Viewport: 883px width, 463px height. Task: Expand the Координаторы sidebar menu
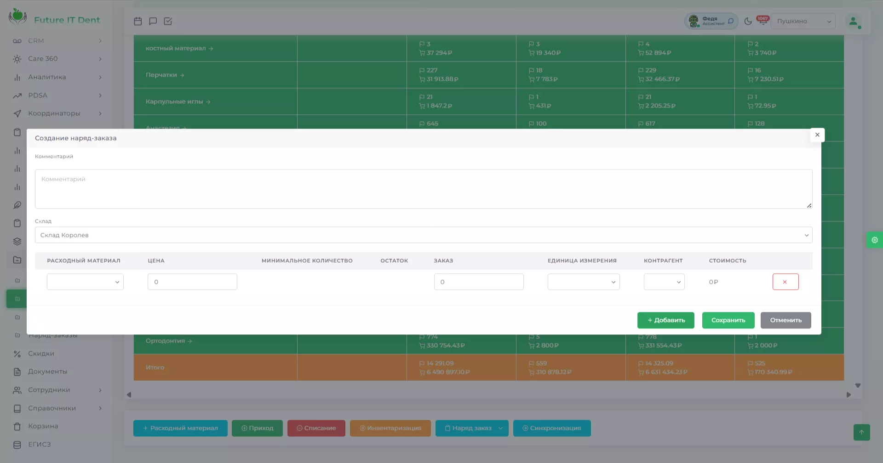[x=57, y=113]
